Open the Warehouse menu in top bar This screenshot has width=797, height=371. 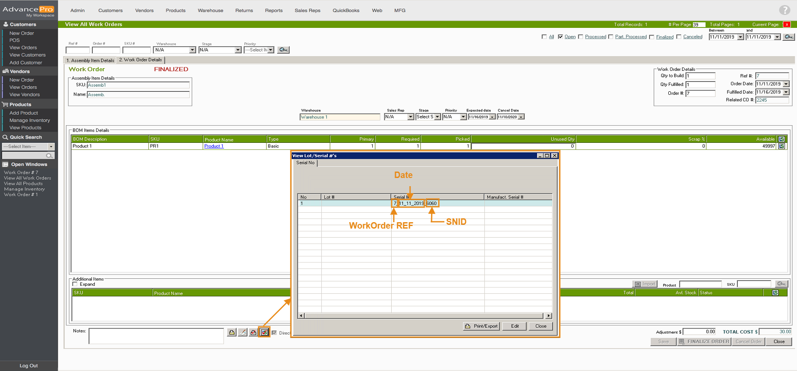click(x=210, y=10)
